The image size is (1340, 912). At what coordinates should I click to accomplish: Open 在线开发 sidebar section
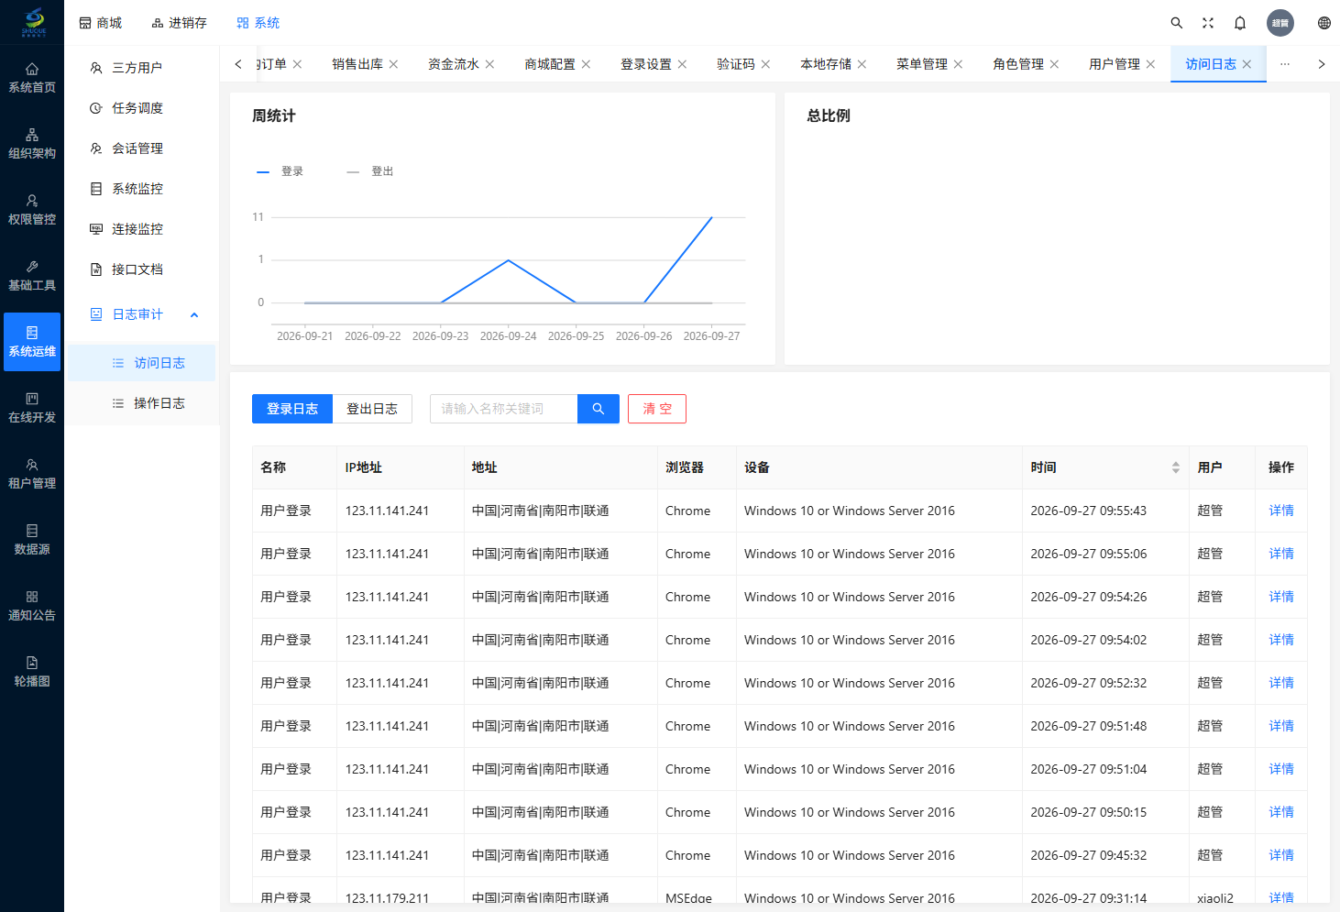(32, 408)
